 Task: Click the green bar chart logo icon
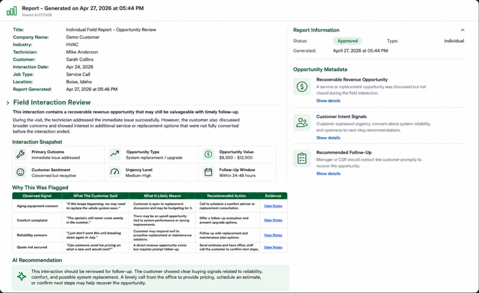12,11
